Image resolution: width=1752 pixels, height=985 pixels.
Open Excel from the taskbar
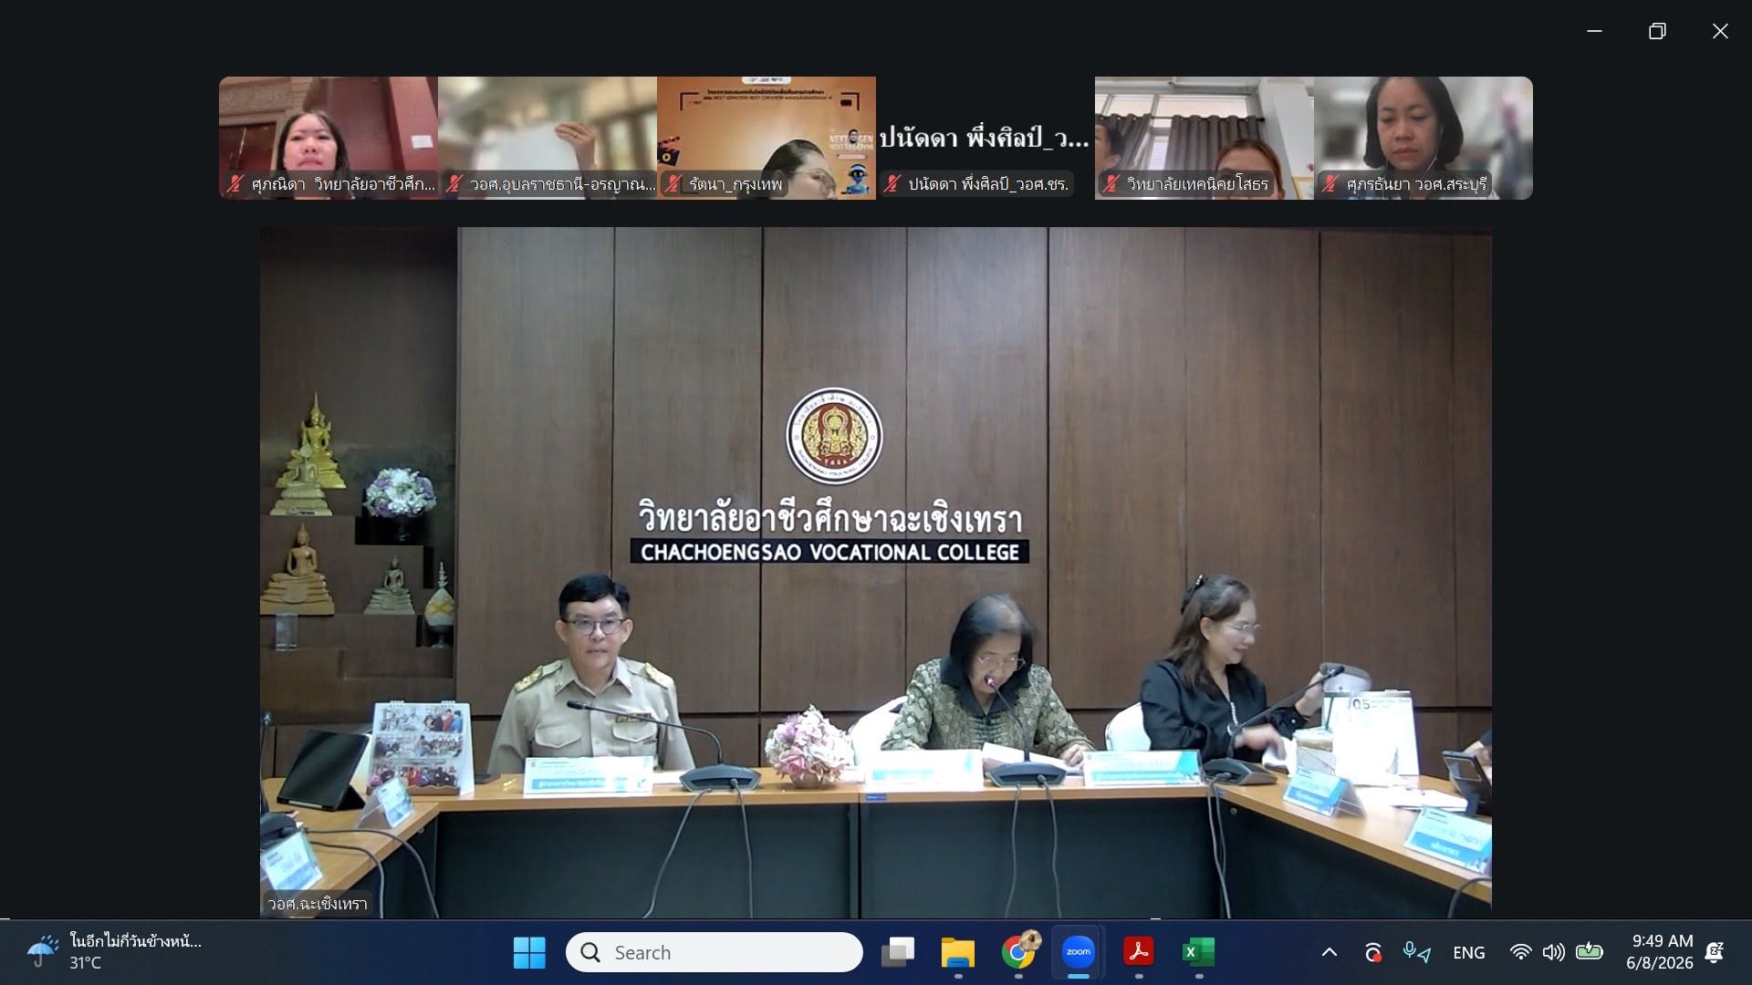[1198, 952]
